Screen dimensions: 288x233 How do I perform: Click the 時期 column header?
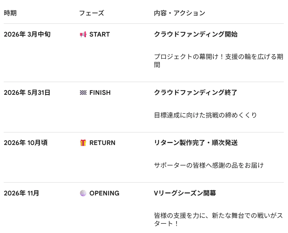coord(10,13)
